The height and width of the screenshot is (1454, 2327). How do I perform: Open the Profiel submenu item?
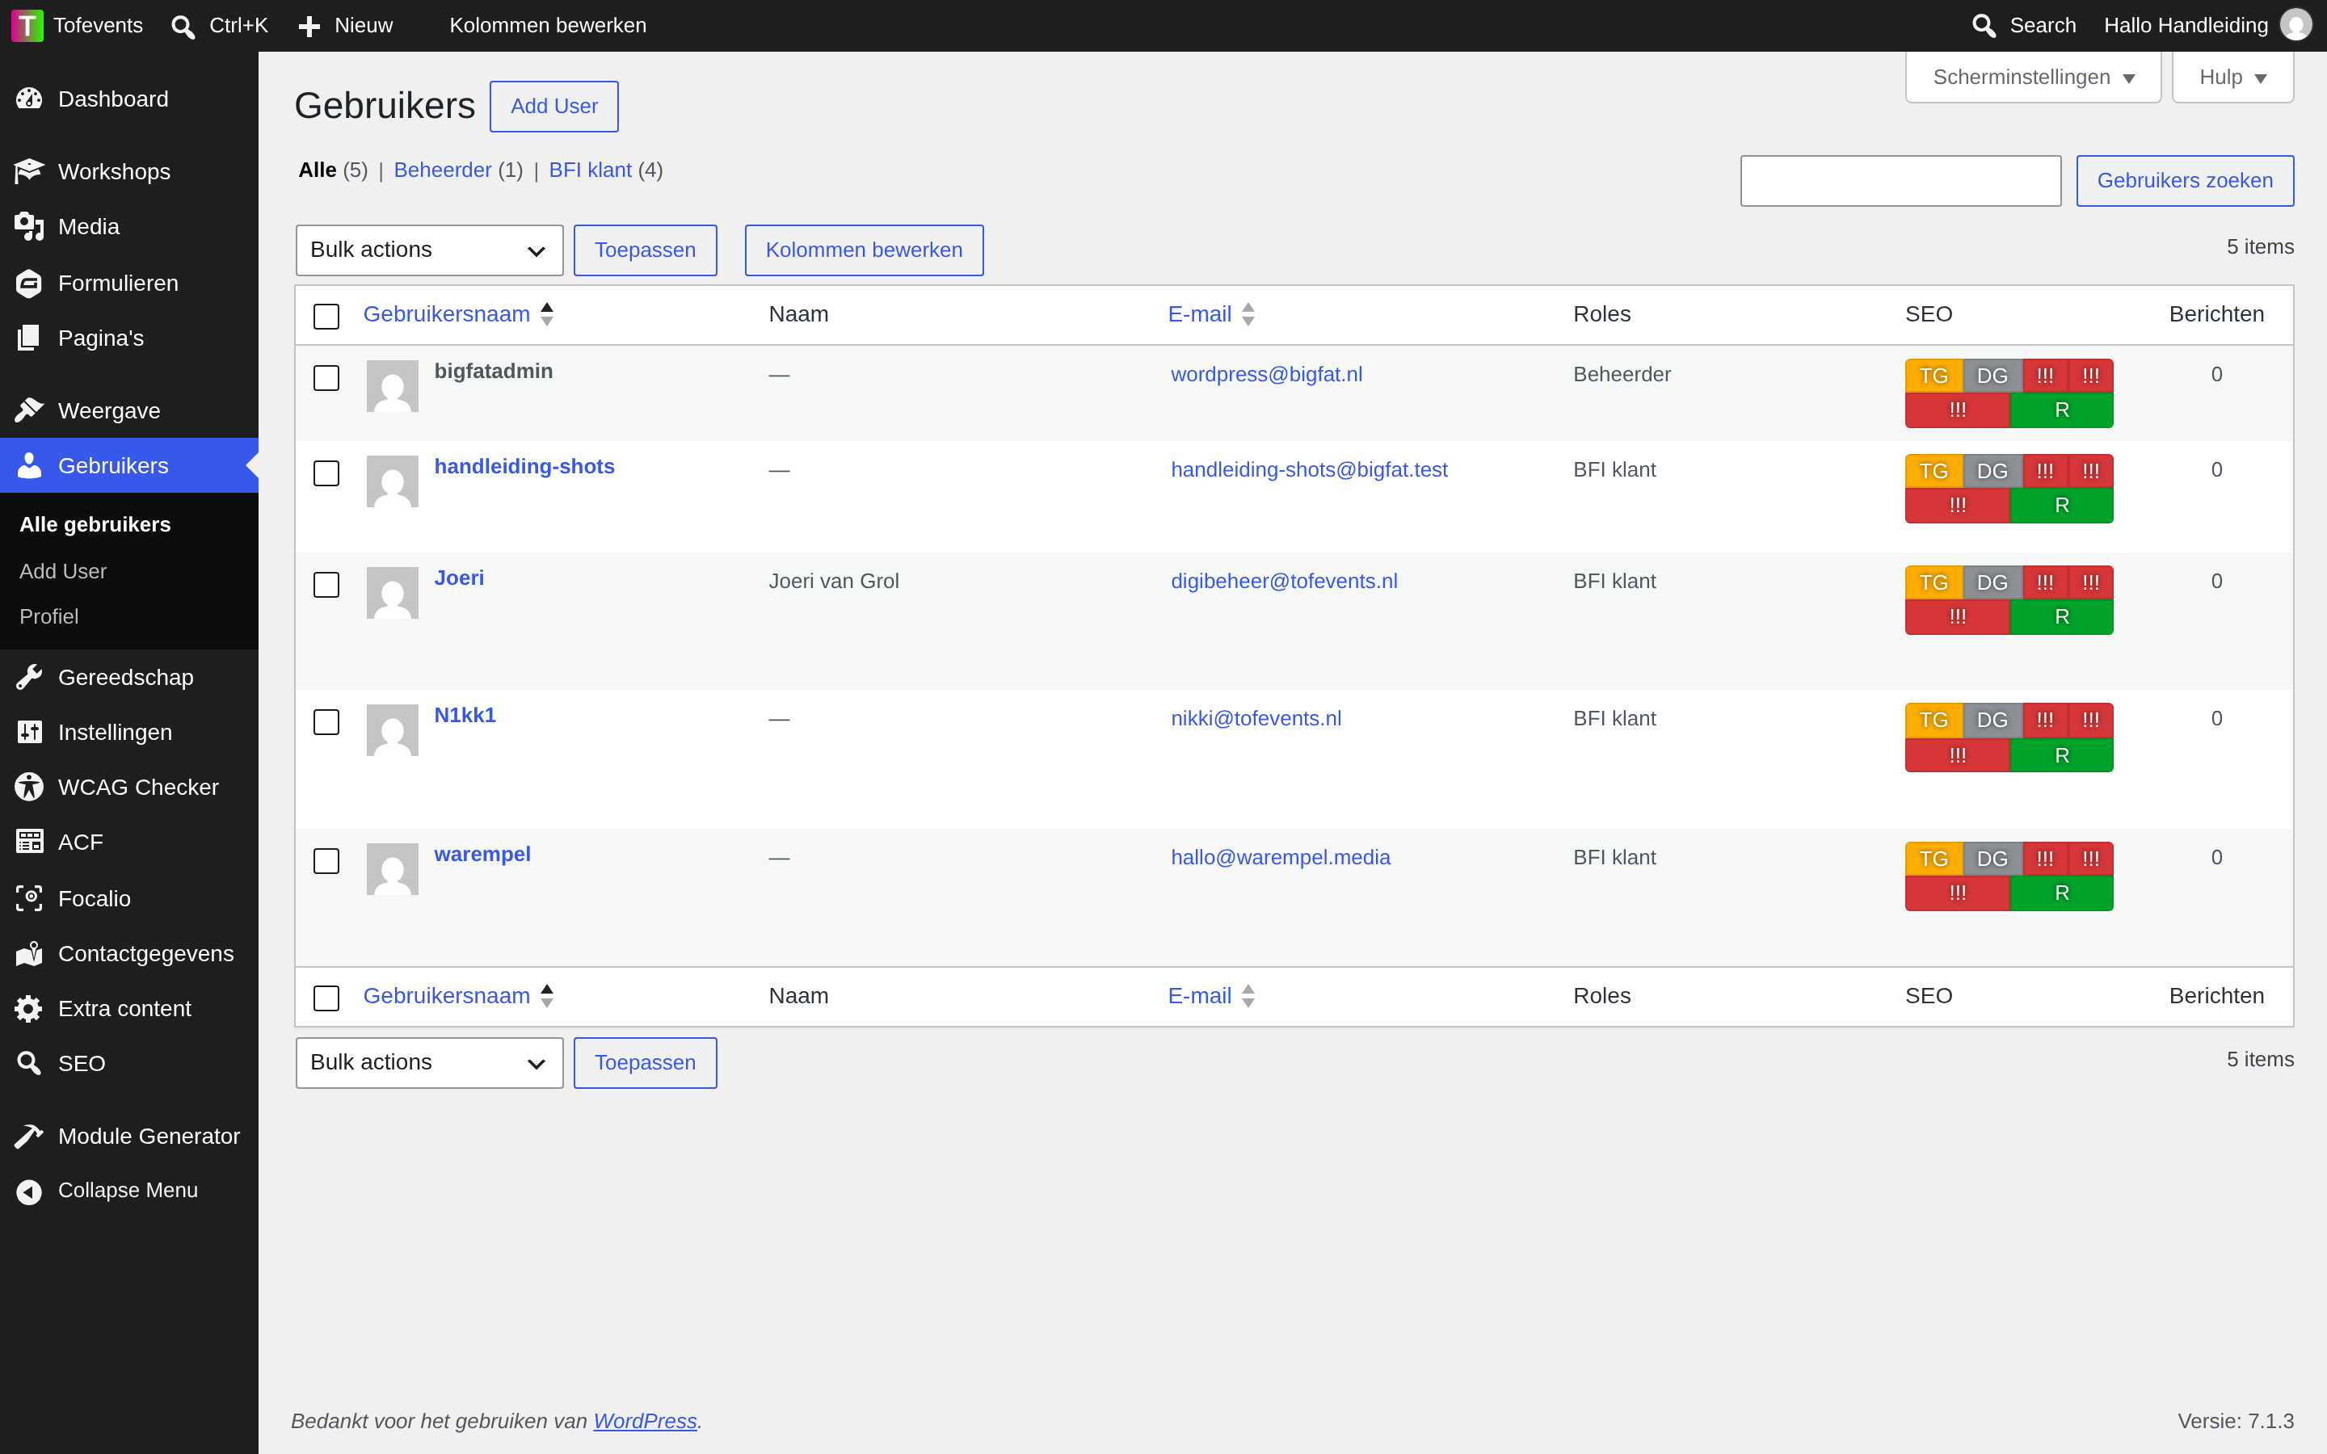pos(49,616)
